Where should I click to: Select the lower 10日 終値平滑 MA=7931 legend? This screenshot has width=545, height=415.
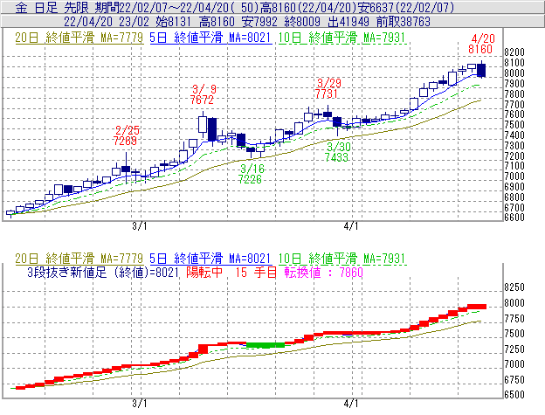[342, 259]
